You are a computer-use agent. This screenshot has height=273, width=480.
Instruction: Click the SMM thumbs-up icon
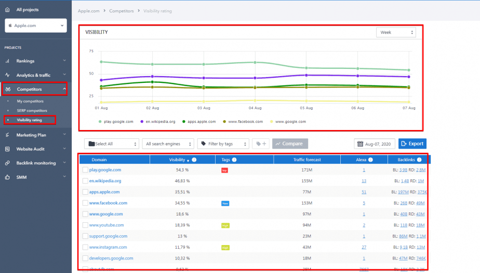pyautogui.click(x=7, y=177)
